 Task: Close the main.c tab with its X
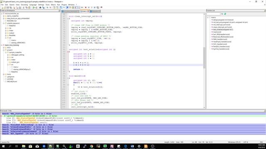88,11
